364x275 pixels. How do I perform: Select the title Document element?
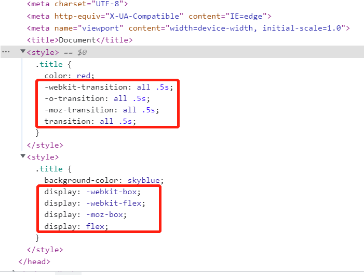79,40
